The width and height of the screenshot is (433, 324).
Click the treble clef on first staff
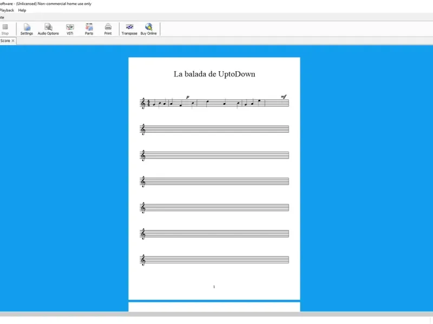coord(143,104)
